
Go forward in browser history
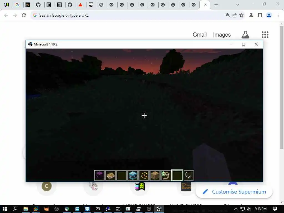pyautogui.click(x=15, y=15)
